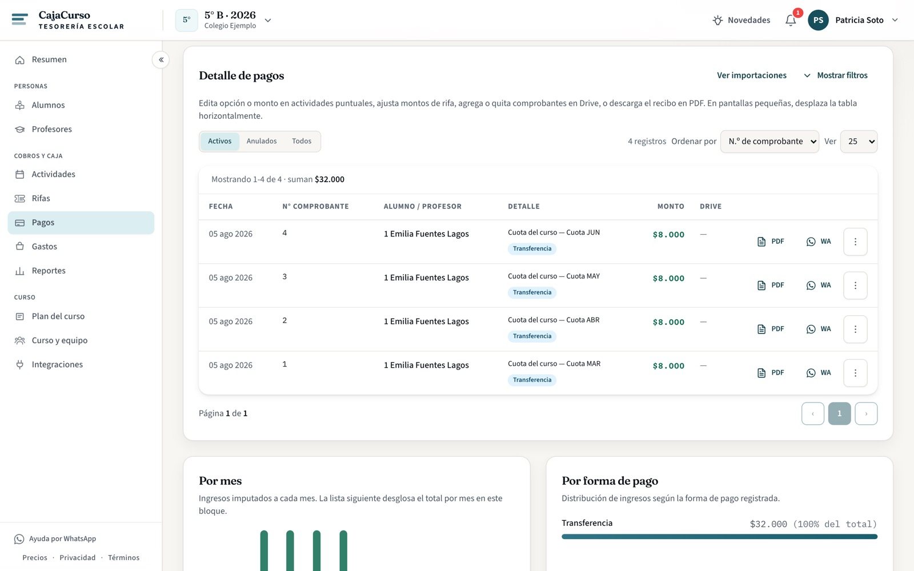914x571 pixels.
Task: Click the Reportes chart icon
Action: tap(20, 271)
